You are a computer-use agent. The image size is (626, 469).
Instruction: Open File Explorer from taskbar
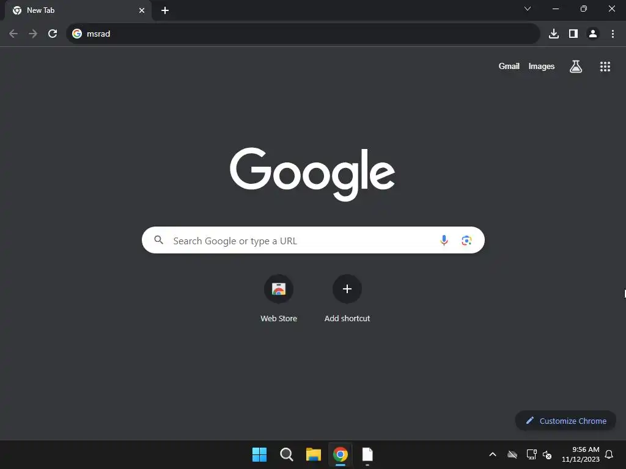[x=314, y=454]
